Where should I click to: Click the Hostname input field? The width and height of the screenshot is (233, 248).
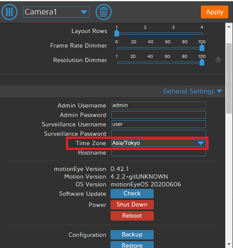point(158,153)
